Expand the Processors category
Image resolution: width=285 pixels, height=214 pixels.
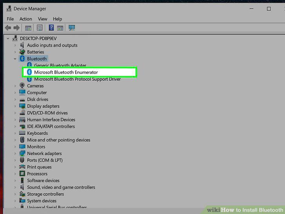coord(15,174)
